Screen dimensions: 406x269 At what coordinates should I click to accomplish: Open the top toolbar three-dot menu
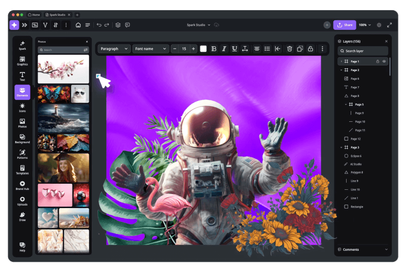[x=66, y=25]
